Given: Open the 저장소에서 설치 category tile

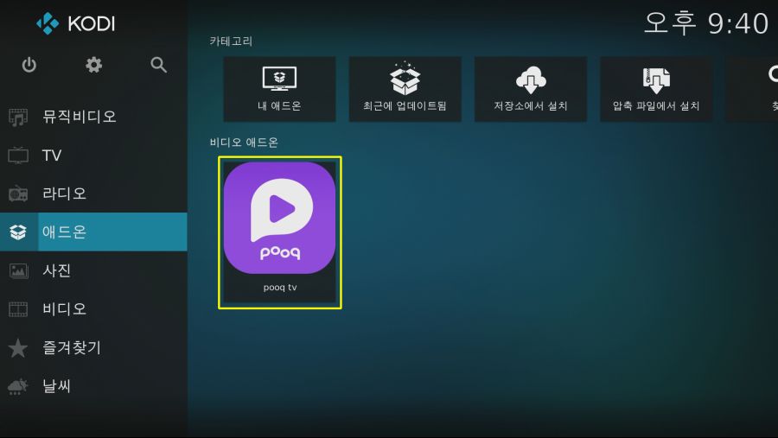Looking at the screenshot, I should click(531, 89).
